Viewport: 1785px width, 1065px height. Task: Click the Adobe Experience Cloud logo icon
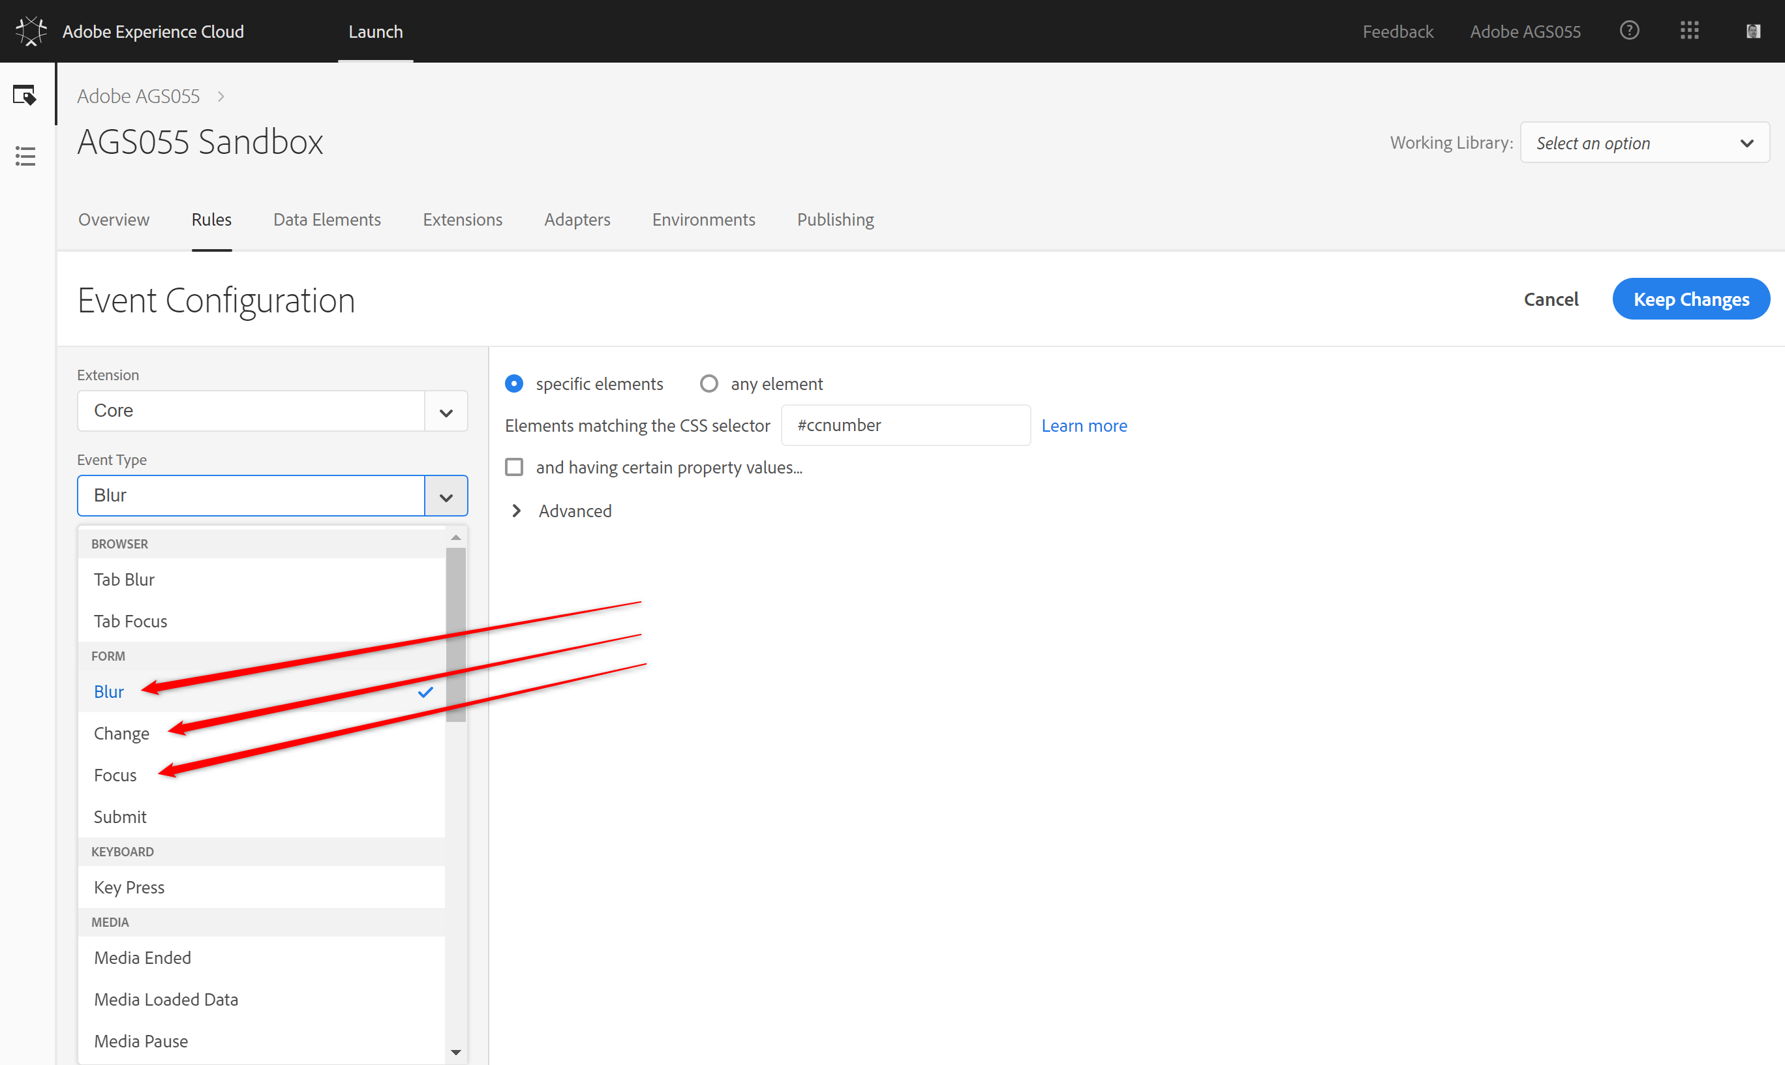(x=31, y=31)
